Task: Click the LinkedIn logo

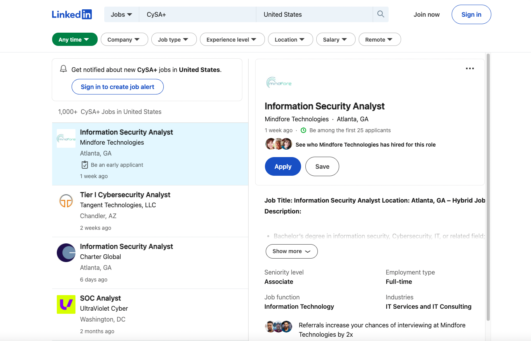Action: tap(72, 14)
